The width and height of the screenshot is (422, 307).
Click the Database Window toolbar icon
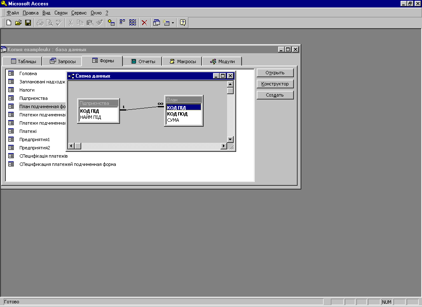156,23
